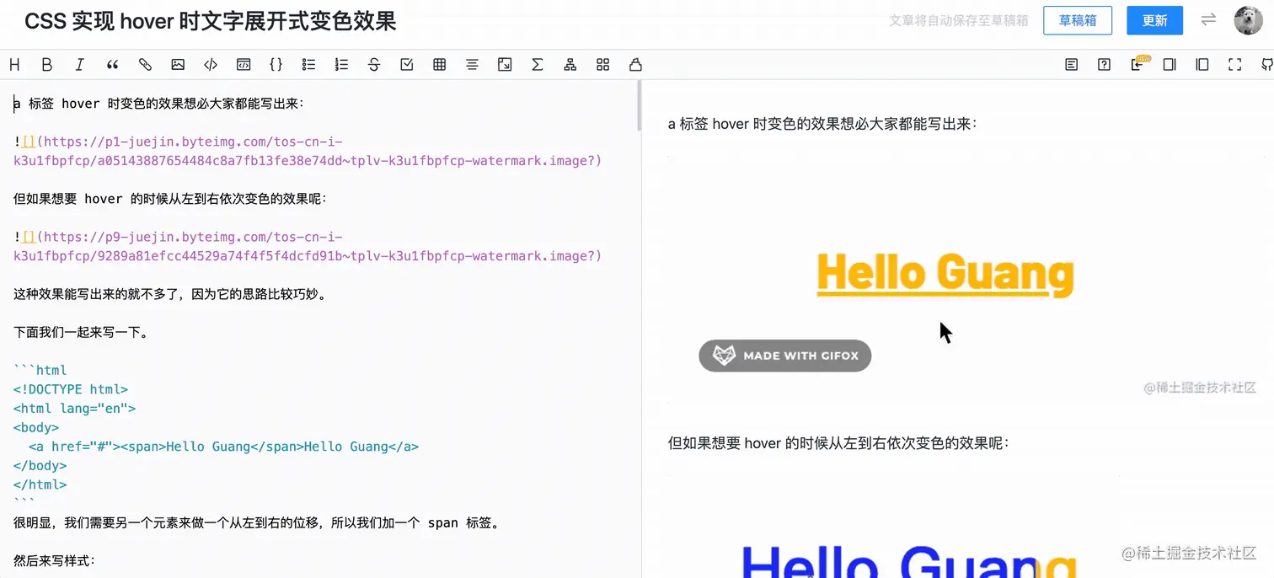Click first paragraph in the preview pane
The height and width of the screenshot is (578, 1274).
(822, 124)
